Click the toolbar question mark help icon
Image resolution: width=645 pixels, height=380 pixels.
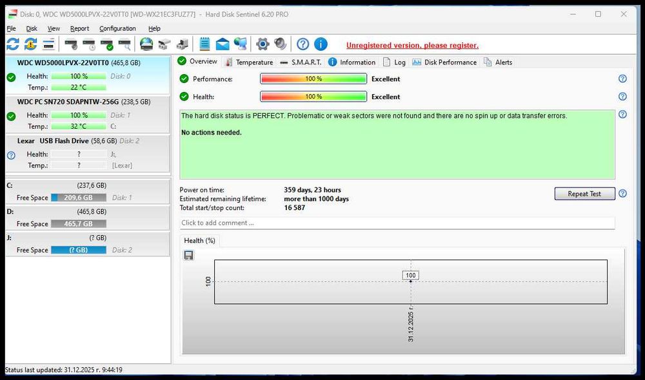tap(303, 44)
